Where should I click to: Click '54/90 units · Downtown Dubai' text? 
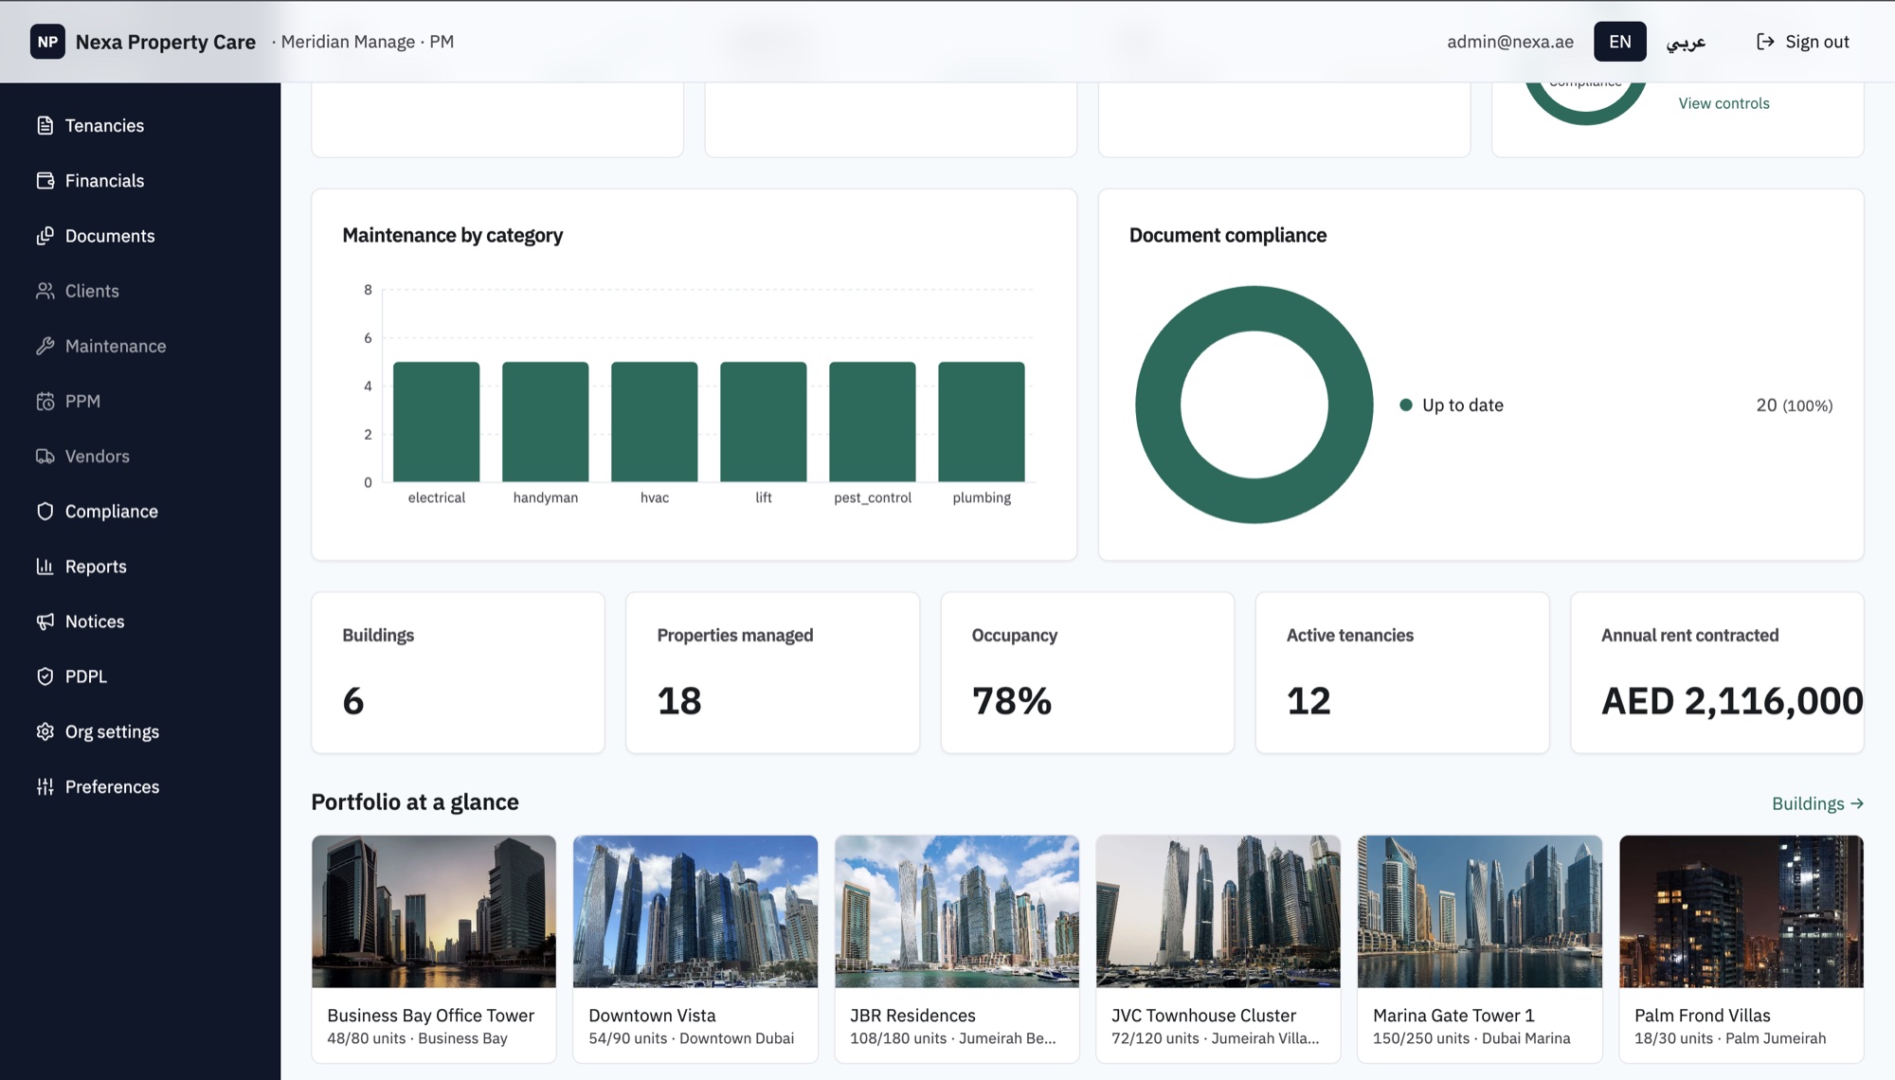coord(691,1038)
